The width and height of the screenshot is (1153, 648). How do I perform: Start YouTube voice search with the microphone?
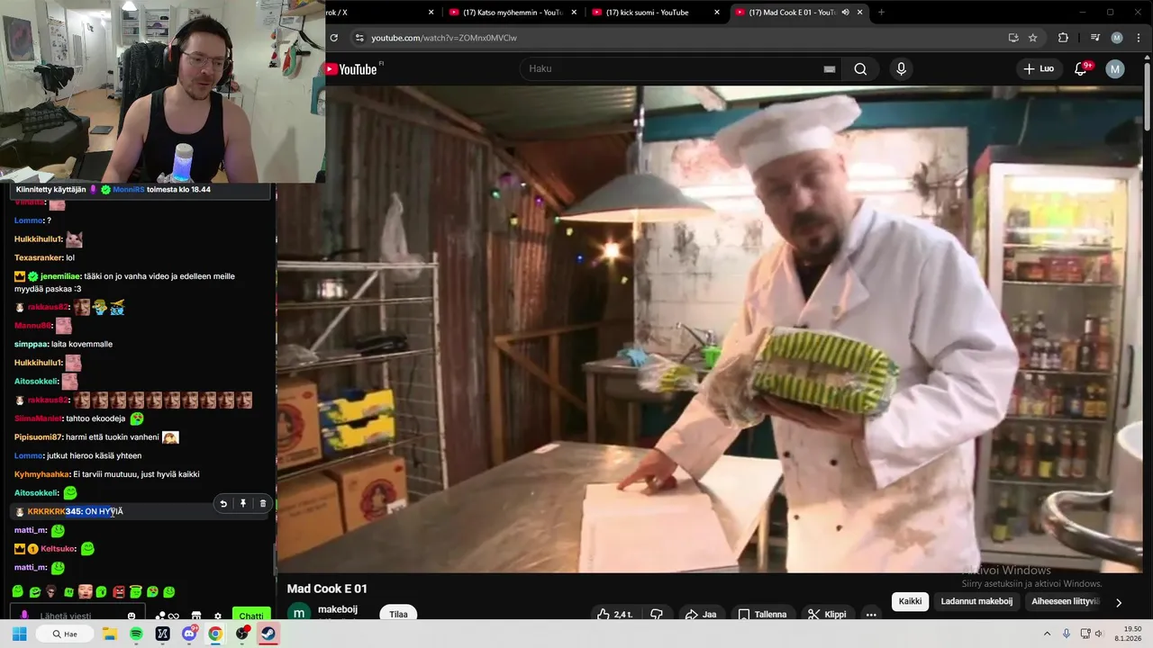(x=901, y=69)
